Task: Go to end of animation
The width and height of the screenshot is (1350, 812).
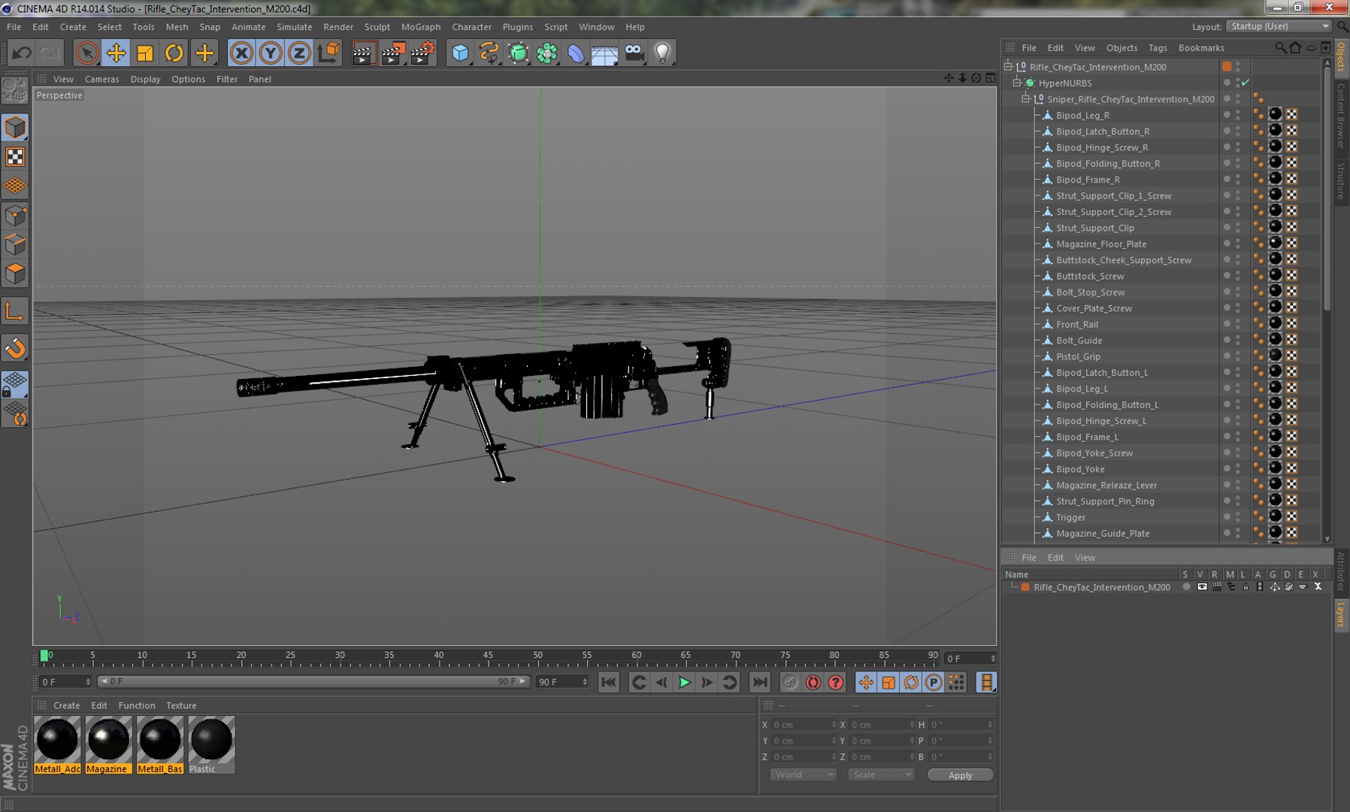Action: [x=760, y=683]
